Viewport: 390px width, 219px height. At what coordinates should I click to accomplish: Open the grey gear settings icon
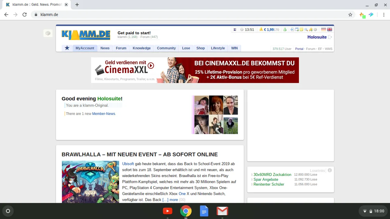coord(315,30)
